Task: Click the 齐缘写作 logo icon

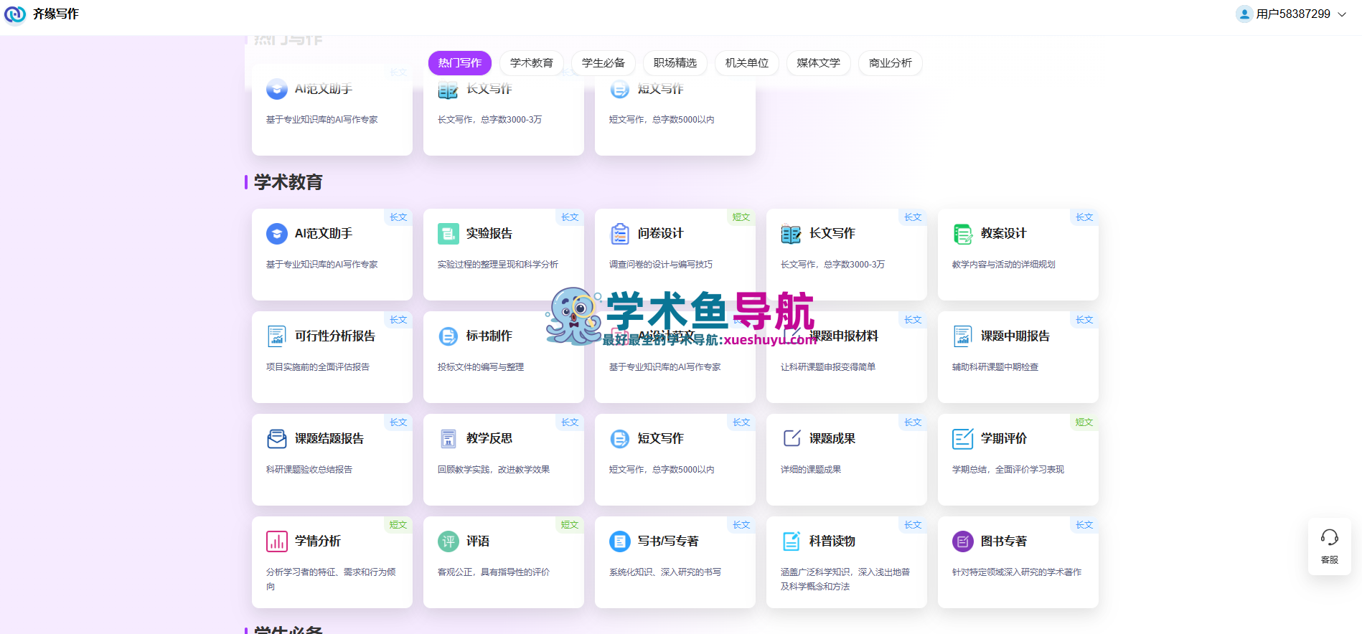Action: tap(15, 14)
